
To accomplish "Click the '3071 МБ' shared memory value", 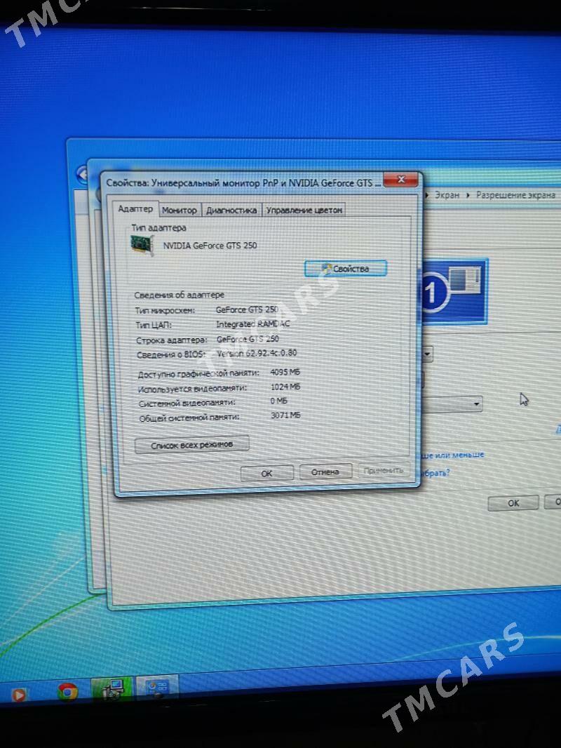I will click(286, 415).
